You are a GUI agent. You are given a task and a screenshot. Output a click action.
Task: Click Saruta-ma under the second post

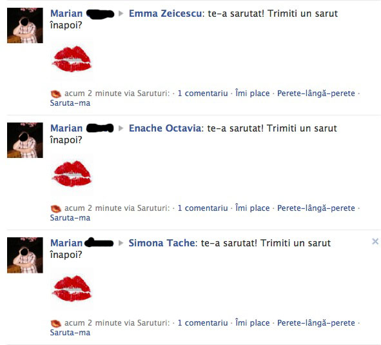(x=70, y=218)
